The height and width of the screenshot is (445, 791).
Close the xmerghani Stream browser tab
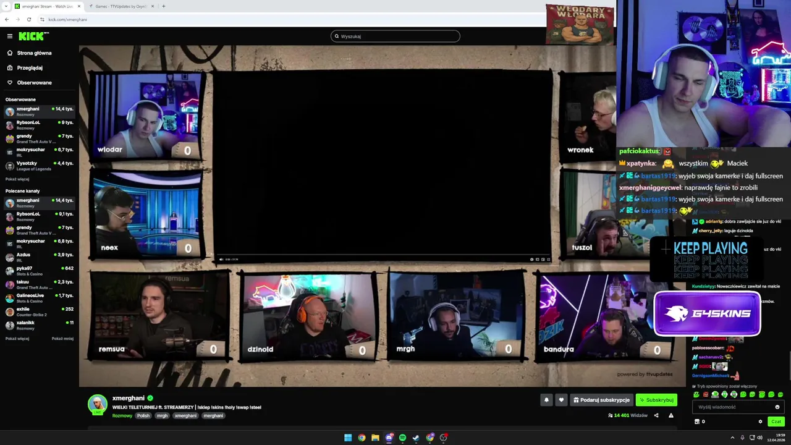tap(79, 6)
